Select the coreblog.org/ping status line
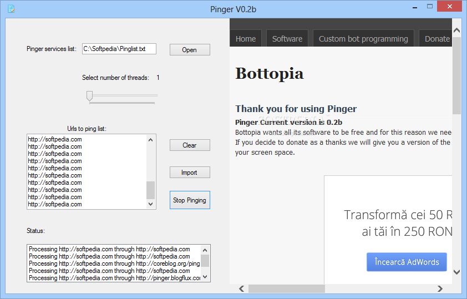The height and width of the screenshot is (299, 467). [x=114, y=263]
